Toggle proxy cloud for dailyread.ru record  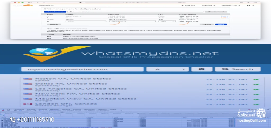coord(182,16)
